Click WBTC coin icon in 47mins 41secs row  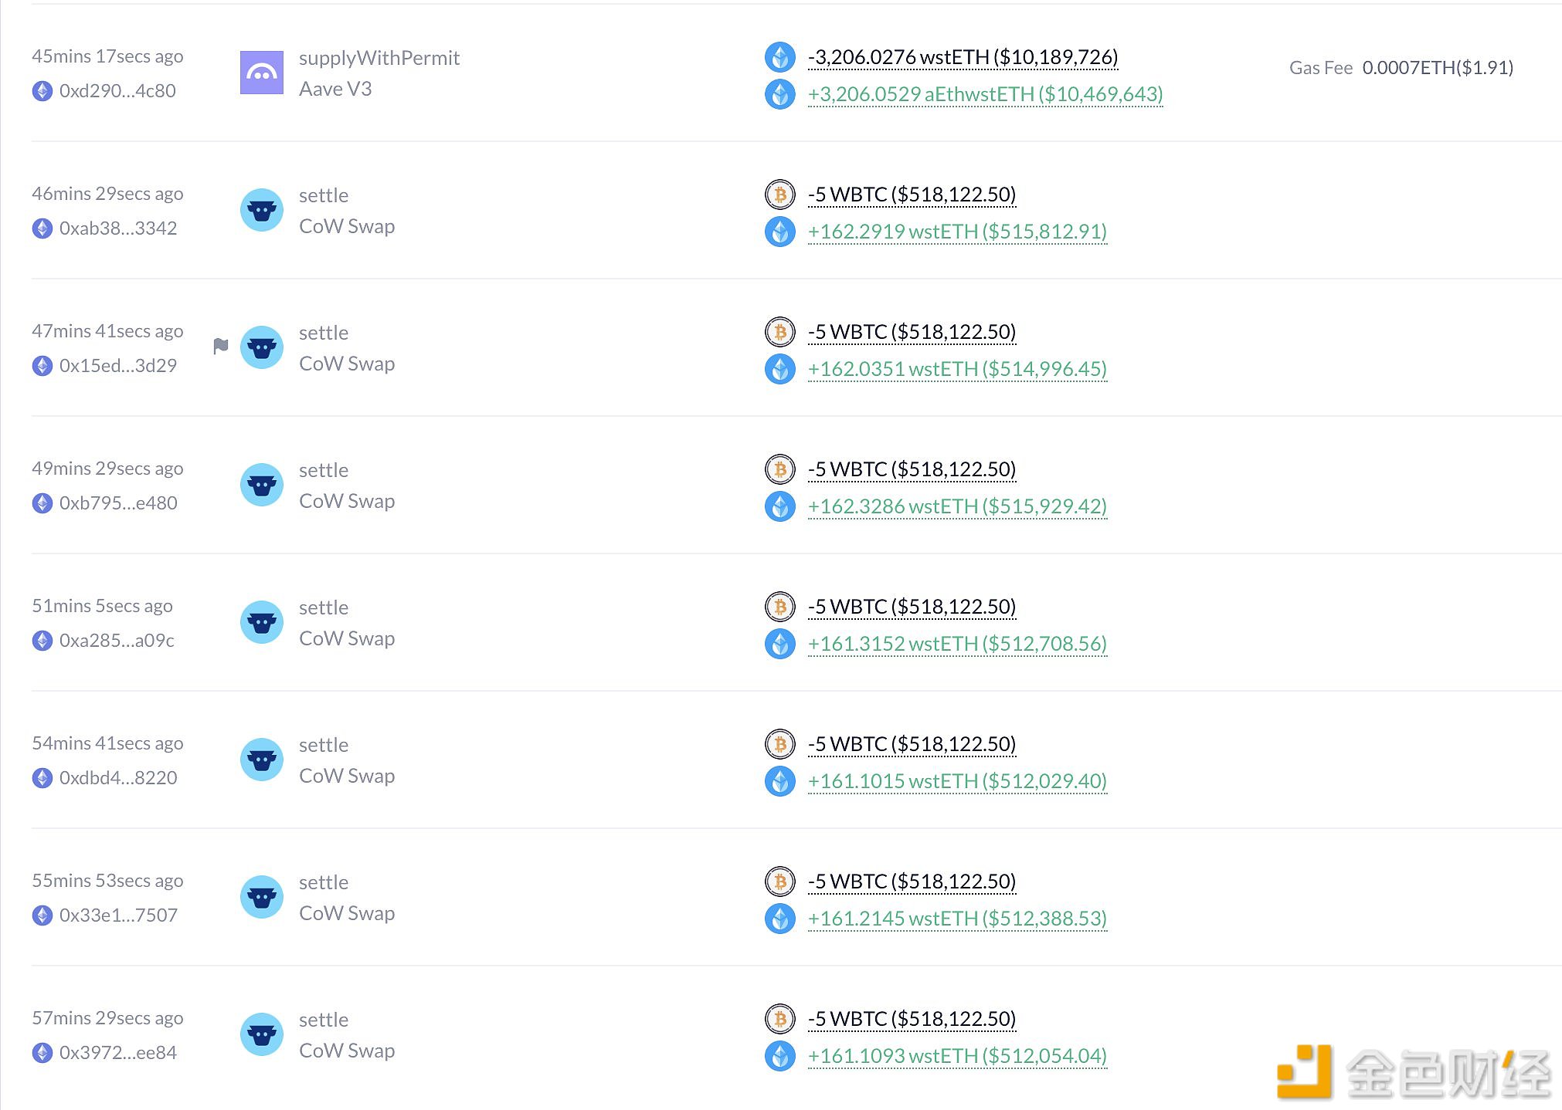point(780,332)
